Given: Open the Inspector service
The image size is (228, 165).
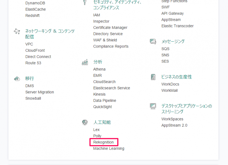Looking at the screenshot, I should 101,21.
